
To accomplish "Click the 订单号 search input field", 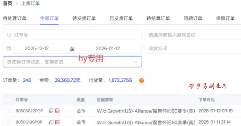I will click(x=72, y=35).
